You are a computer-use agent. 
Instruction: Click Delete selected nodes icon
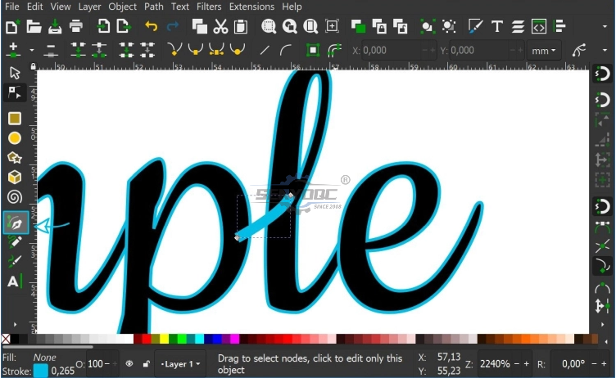coord(51,50)
